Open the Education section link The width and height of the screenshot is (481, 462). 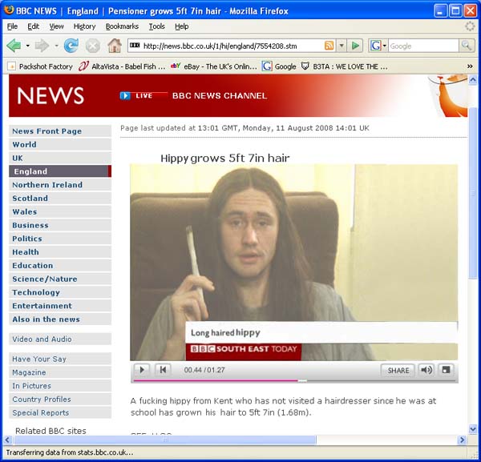click(60, 266)
